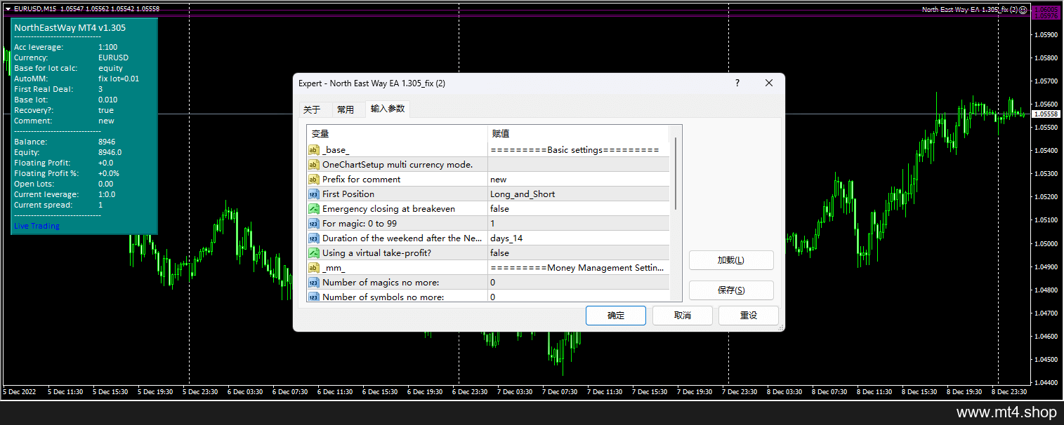Click the Prefix for comment value new
Viewport: 1064px width, 425px height.
579,180
